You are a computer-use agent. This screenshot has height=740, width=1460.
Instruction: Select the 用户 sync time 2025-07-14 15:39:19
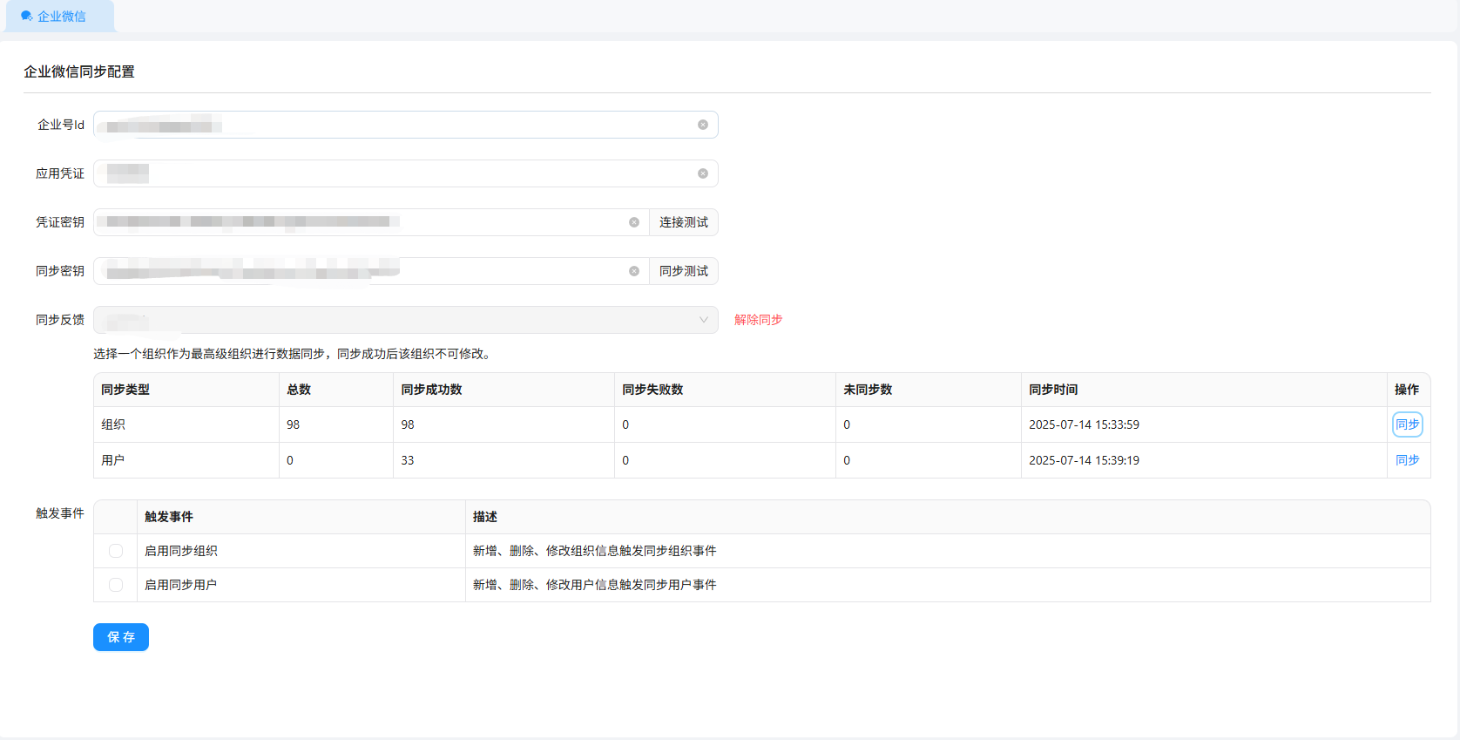(x=1084, y=460)
